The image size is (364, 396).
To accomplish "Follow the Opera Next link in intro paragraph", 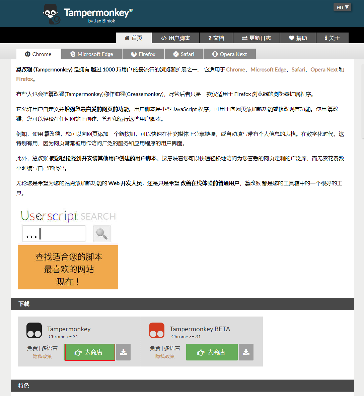I will coord(324,69).
